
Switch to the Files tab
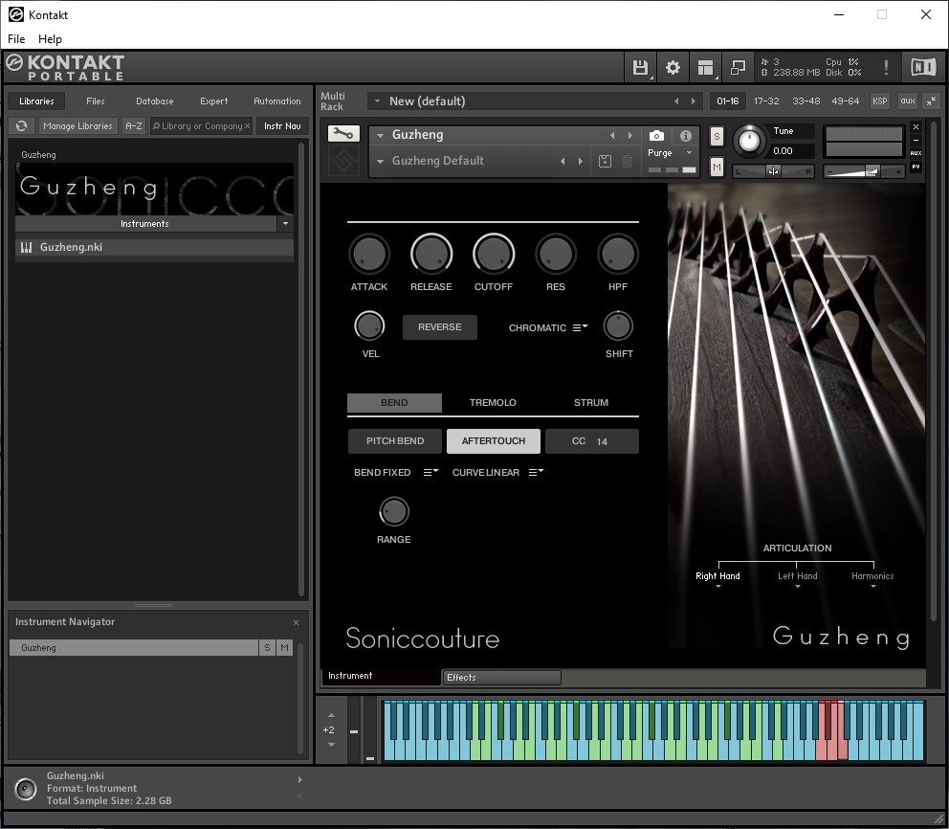95,101
